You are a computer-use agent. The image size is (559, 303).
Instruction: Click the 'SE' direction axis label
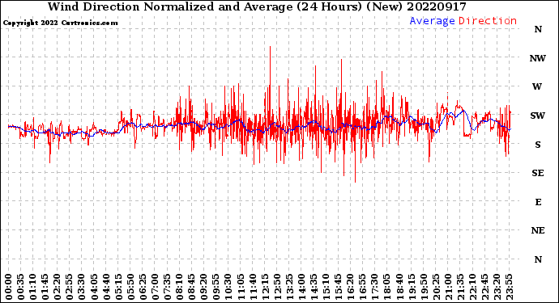538,173
